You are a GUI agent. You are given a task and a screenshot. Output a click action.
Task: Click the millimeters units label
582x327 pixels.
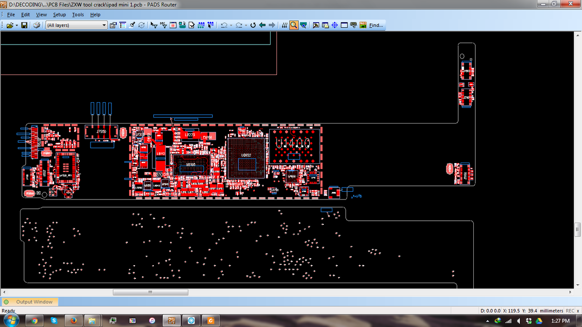(x=552, y=311)
